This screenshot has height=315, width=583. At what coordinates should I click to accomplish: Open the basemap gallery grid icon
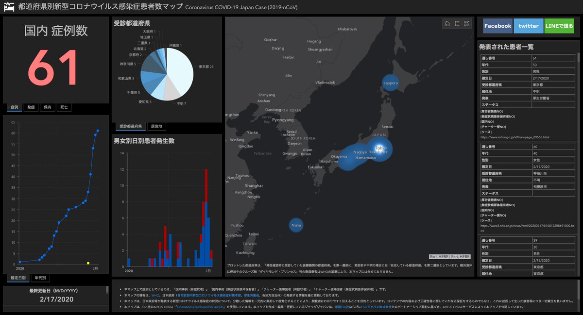coord(466,24)
